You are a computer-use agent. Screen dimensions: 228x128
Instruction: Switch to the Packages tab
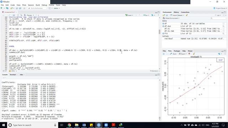pos(177,51)
